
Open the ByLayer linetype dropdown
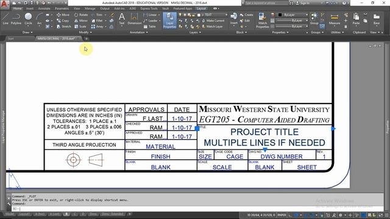(x=292, y=26)
